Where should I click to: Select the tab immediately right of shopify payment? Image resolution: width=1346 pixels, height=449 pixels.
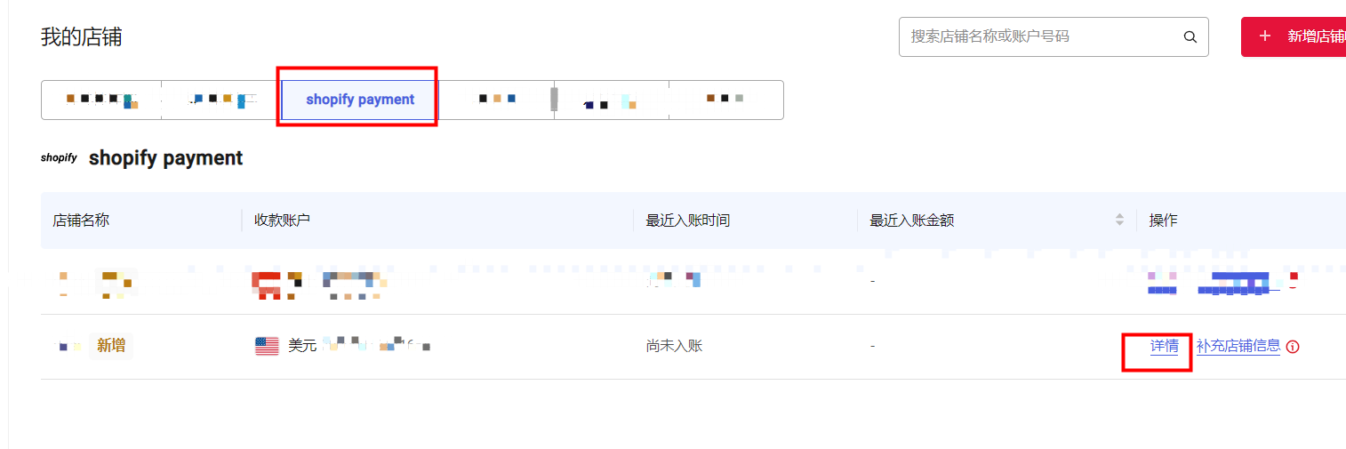click(496, 100)
